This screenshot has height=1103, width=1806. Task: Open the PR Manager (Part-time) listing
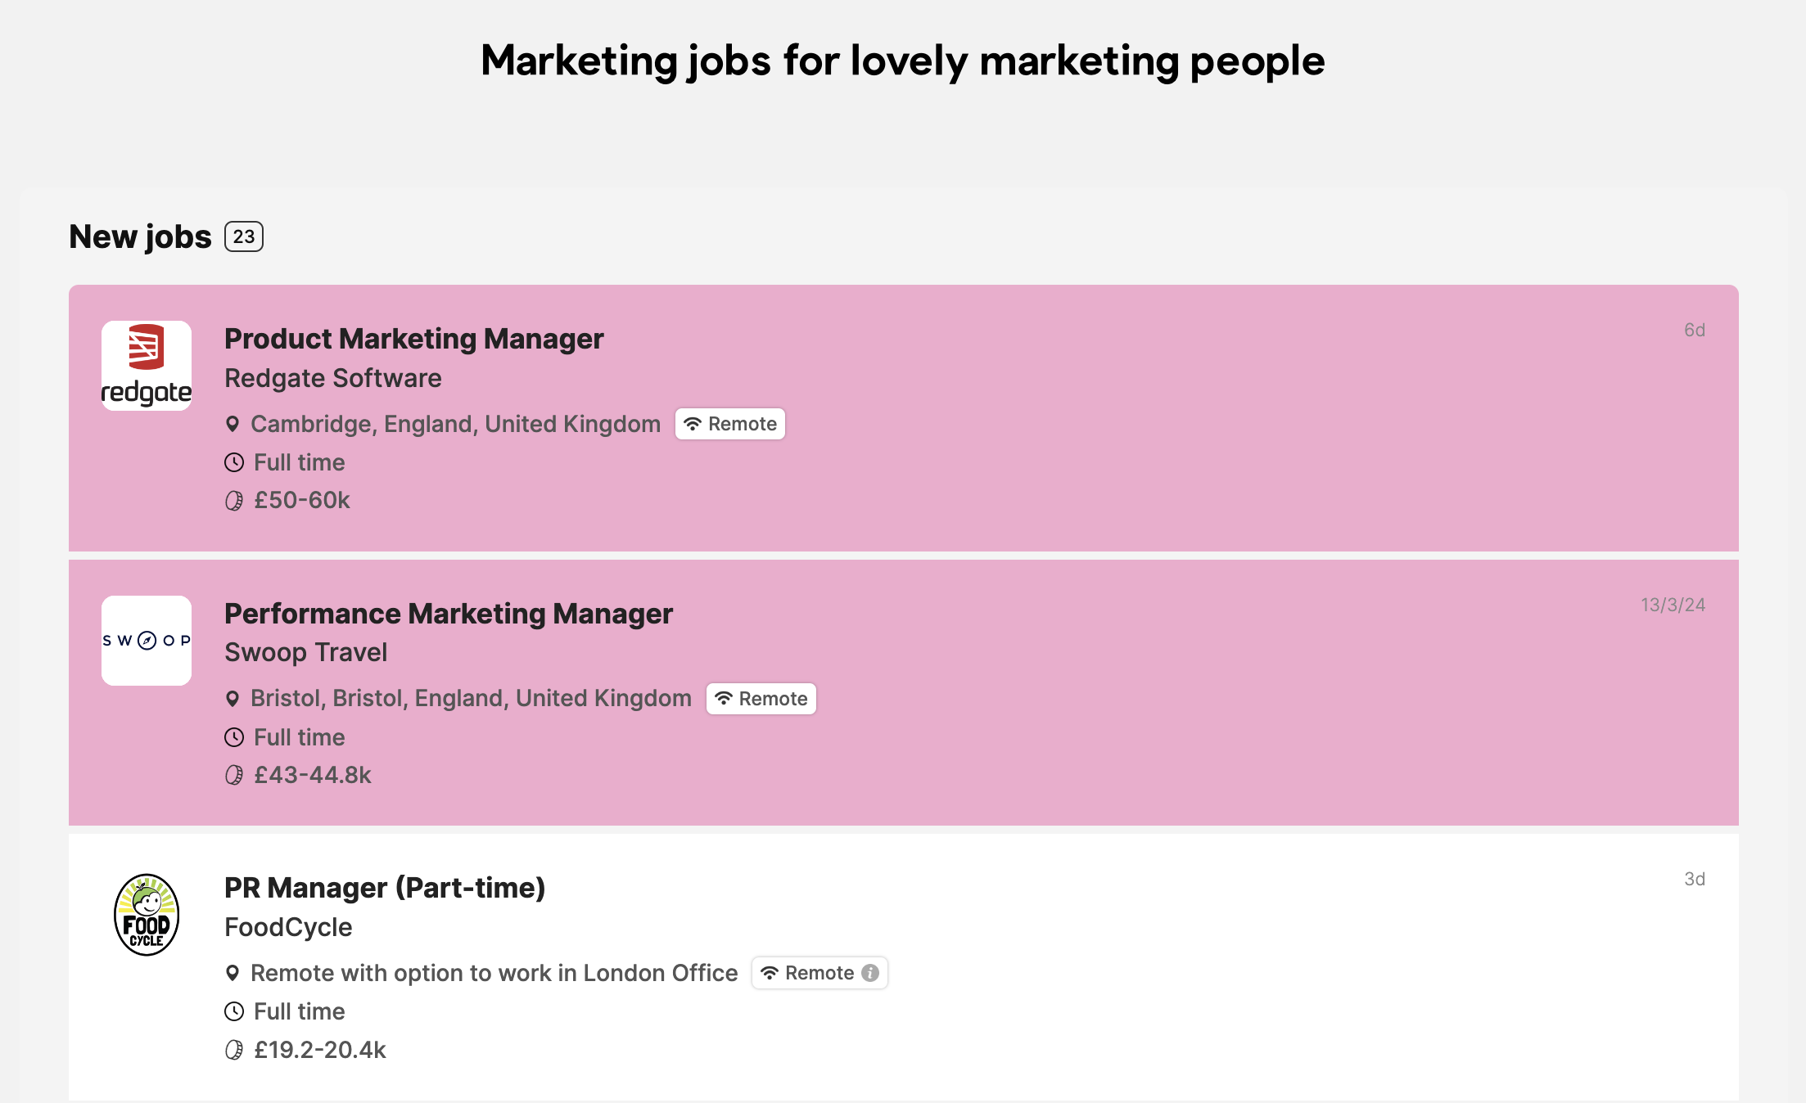tap(386, 887)
